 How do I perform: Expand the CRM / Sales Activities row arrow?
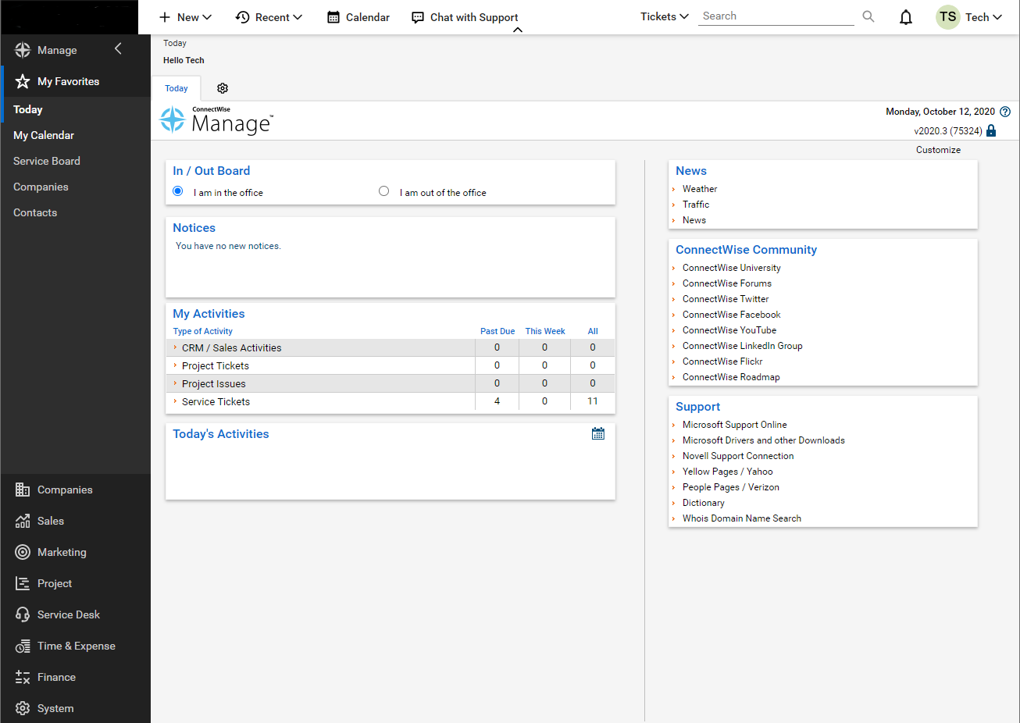click(x=175, y=347)
